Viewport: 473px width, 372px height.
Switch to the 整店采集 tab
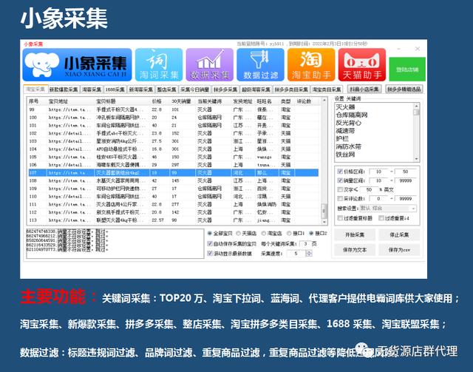point(166,89)
